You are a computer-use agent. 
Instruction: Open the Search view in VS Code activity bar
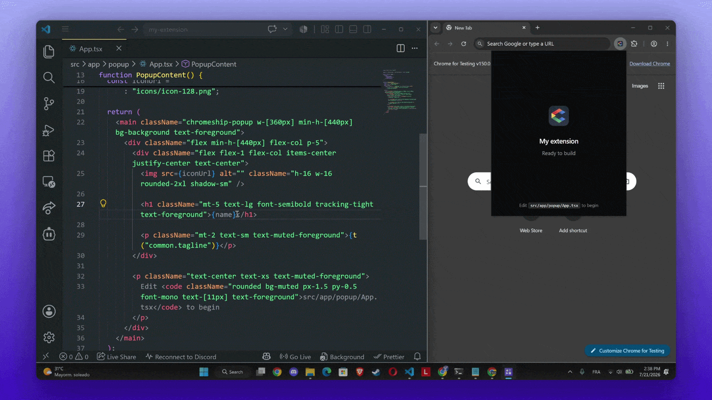click(x=49, y=78)
